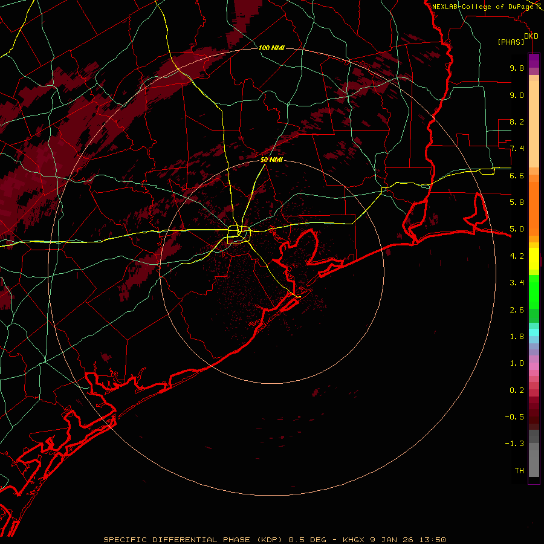Click the yellow highway loop at the radar center

click(239, 235)
